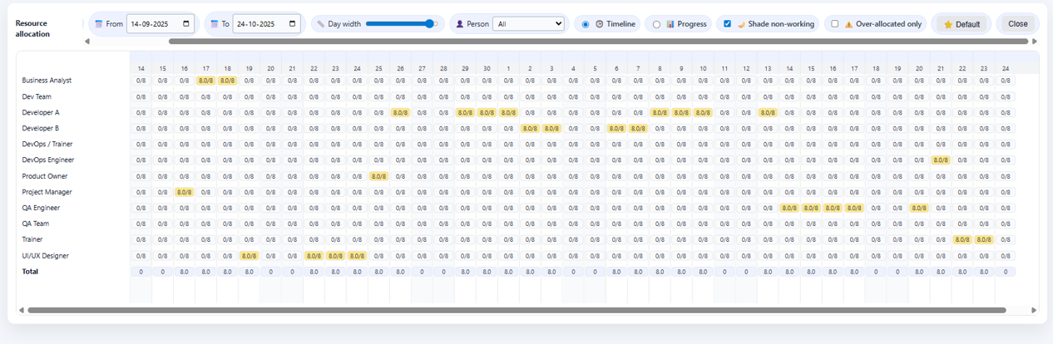
Task: Click left arrow of top horizontal scrollbar
Action: pos(88,41)
